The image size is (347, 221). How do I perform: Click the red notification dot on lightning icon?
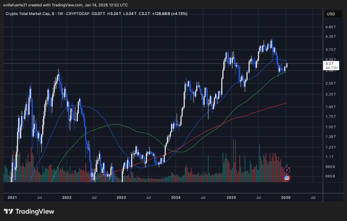click(289, 169)
